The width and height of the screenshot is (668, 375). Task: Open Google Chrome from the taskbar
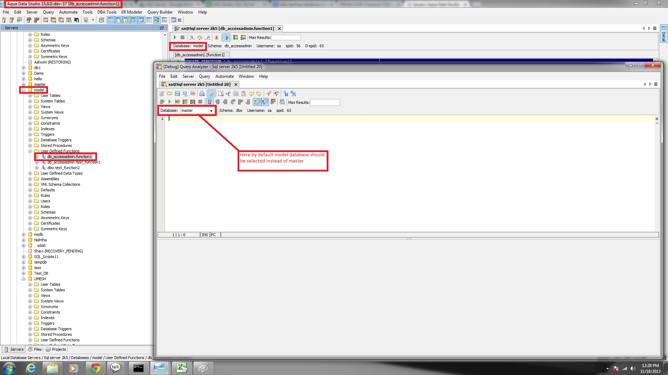[95, 368]
